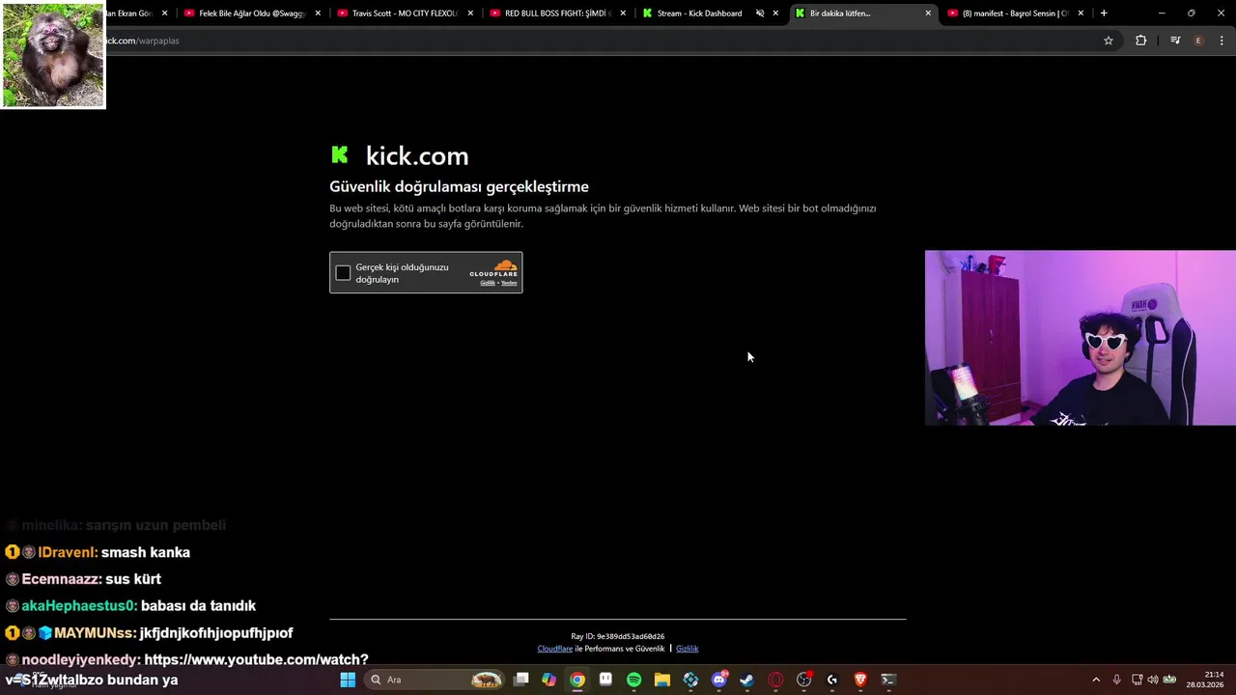The height and width of the screenshot is (695, 1236).
Task: Open Opera GX from the taskbar
Action: [x=775, y=680]
